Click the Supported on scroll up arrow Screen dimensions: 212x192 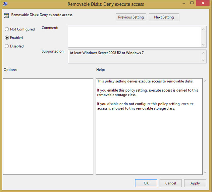[x=203, y=53]
